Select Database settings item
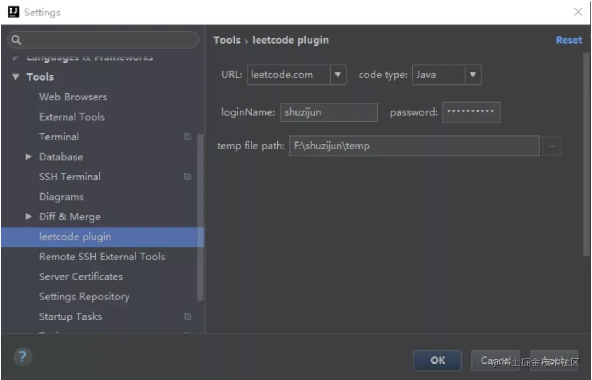The width and height of the screenshot is (592, 380). tap(61, 156)
